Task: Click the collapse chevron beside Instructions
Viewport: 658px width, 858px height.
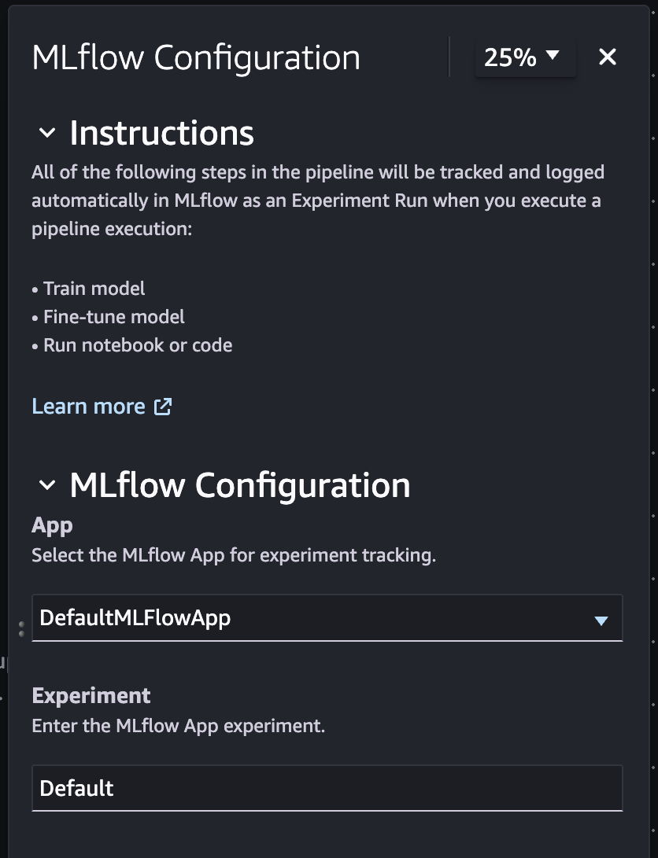Action: tap(46, 134)
